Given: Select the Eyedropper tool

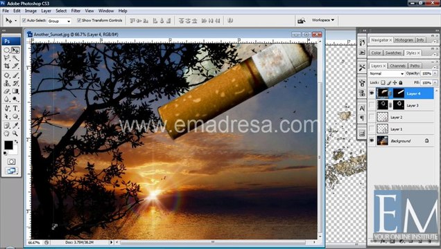Looking at the screenshot, I should coord(15,125).
